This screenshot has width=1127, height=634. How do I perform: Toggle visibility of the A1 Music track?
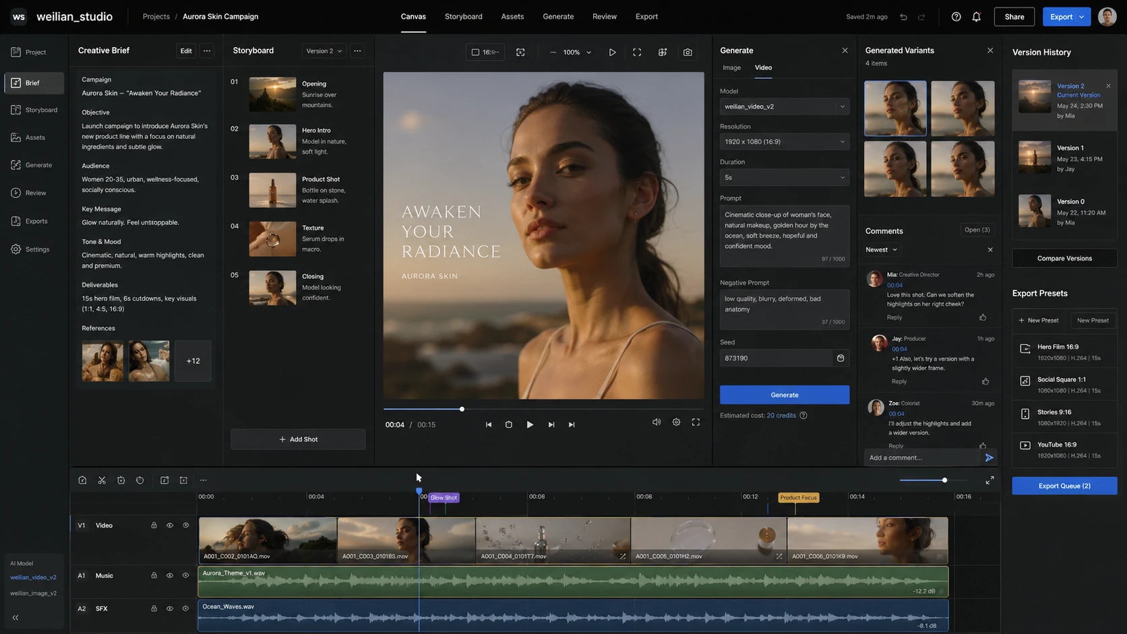(x=170, y=575)
